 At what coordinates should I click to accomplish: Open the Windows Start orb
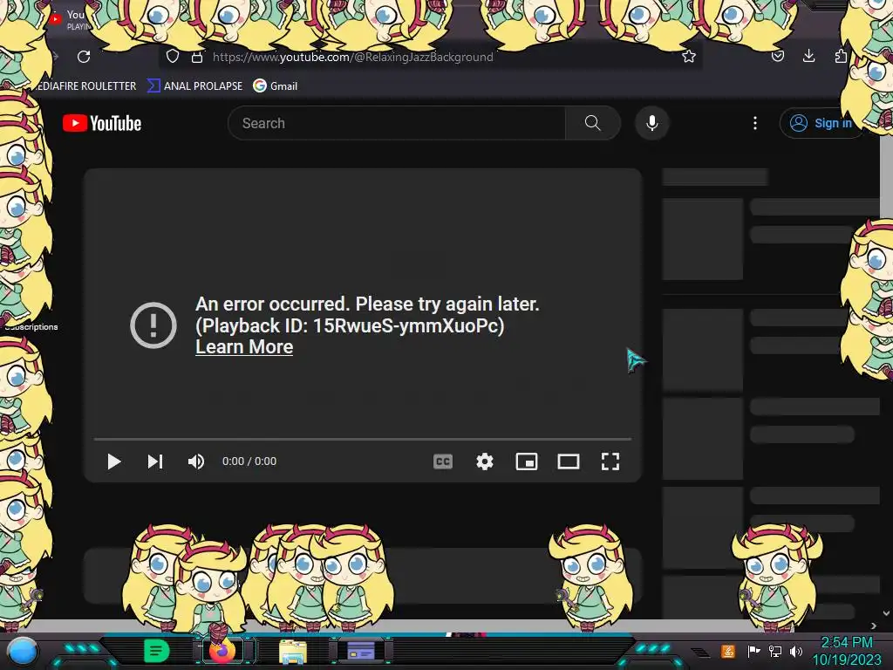tap(23, 652)
